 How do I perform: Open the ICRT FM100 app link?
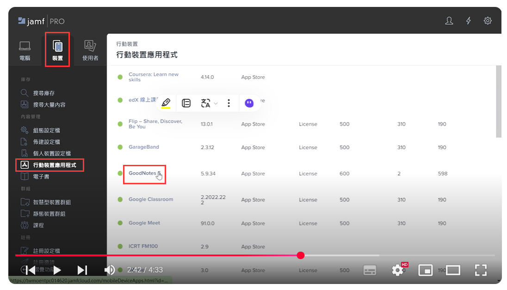143,246
